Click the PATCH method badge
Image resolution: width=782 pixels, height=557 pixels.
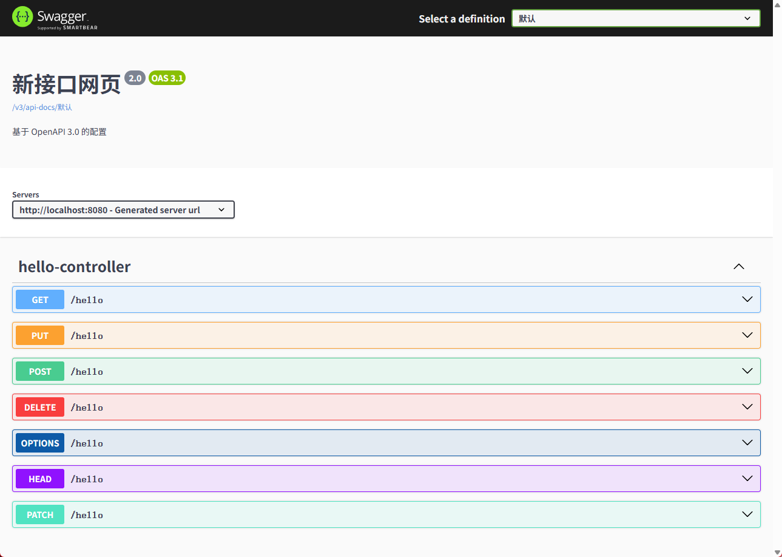[x=40, y=514]
